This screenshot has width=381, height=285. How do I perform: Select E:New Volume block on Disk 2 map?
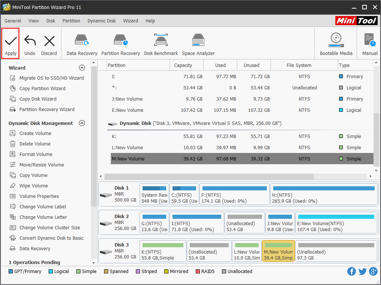336,223
